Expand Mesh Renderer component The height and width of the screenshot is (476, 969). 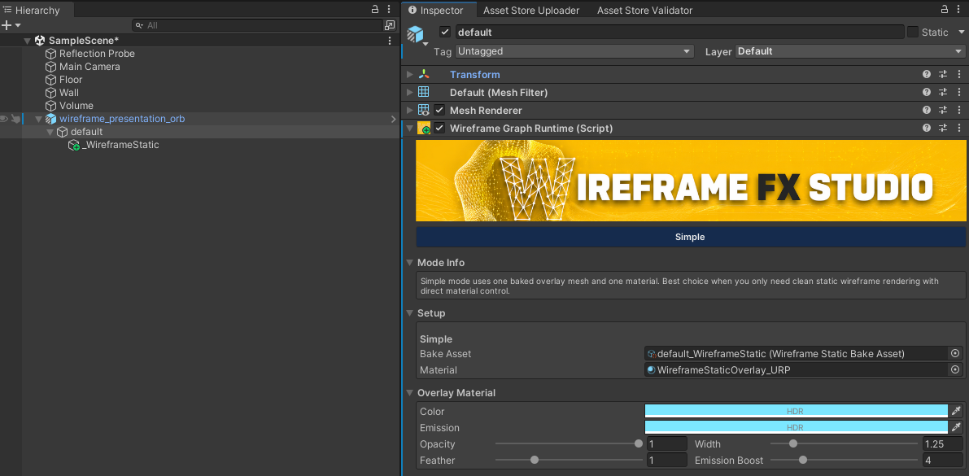coord(409,110)
